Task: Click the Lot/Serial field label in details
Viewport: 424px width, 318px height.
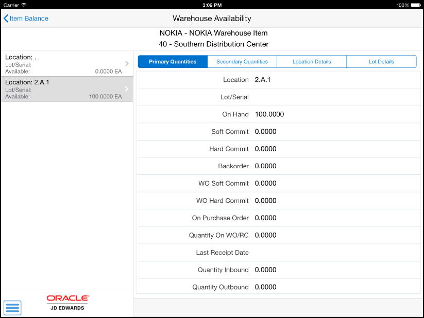Action: pyautogui.click(x=234, y=97)
